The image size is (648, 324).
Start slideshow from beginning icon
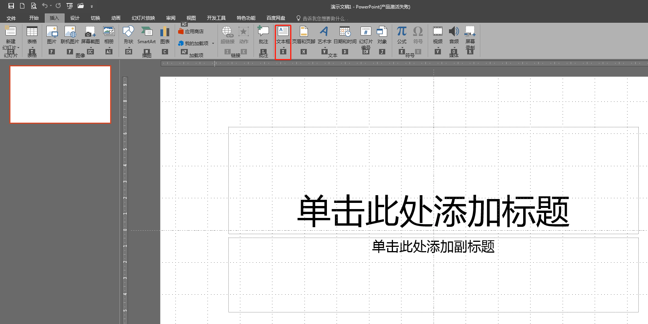(x=70, y=6)
